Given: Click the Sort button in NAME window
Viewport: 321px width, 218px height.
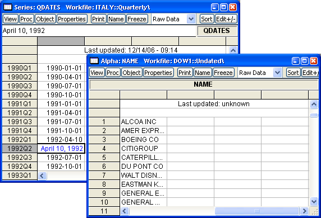Looking at the screenshot, I should [293, 73].
